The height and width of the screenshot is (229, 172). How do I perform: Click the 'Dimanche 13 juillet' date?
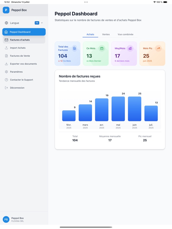point(20,2)
